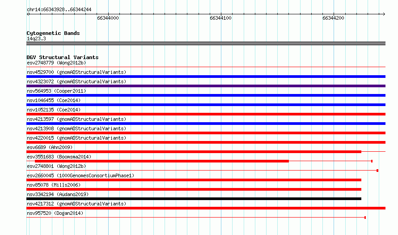The height and width of the screenshot is (235, 398).
Task: Click the red bar for nsv85078
Action: pyautogui.click(x=194, y=189)
